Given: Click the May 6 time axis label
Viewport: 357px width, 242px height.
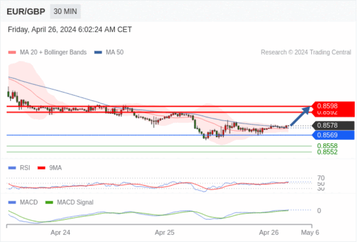Looking at the screenshot, I should coord(310,233).
